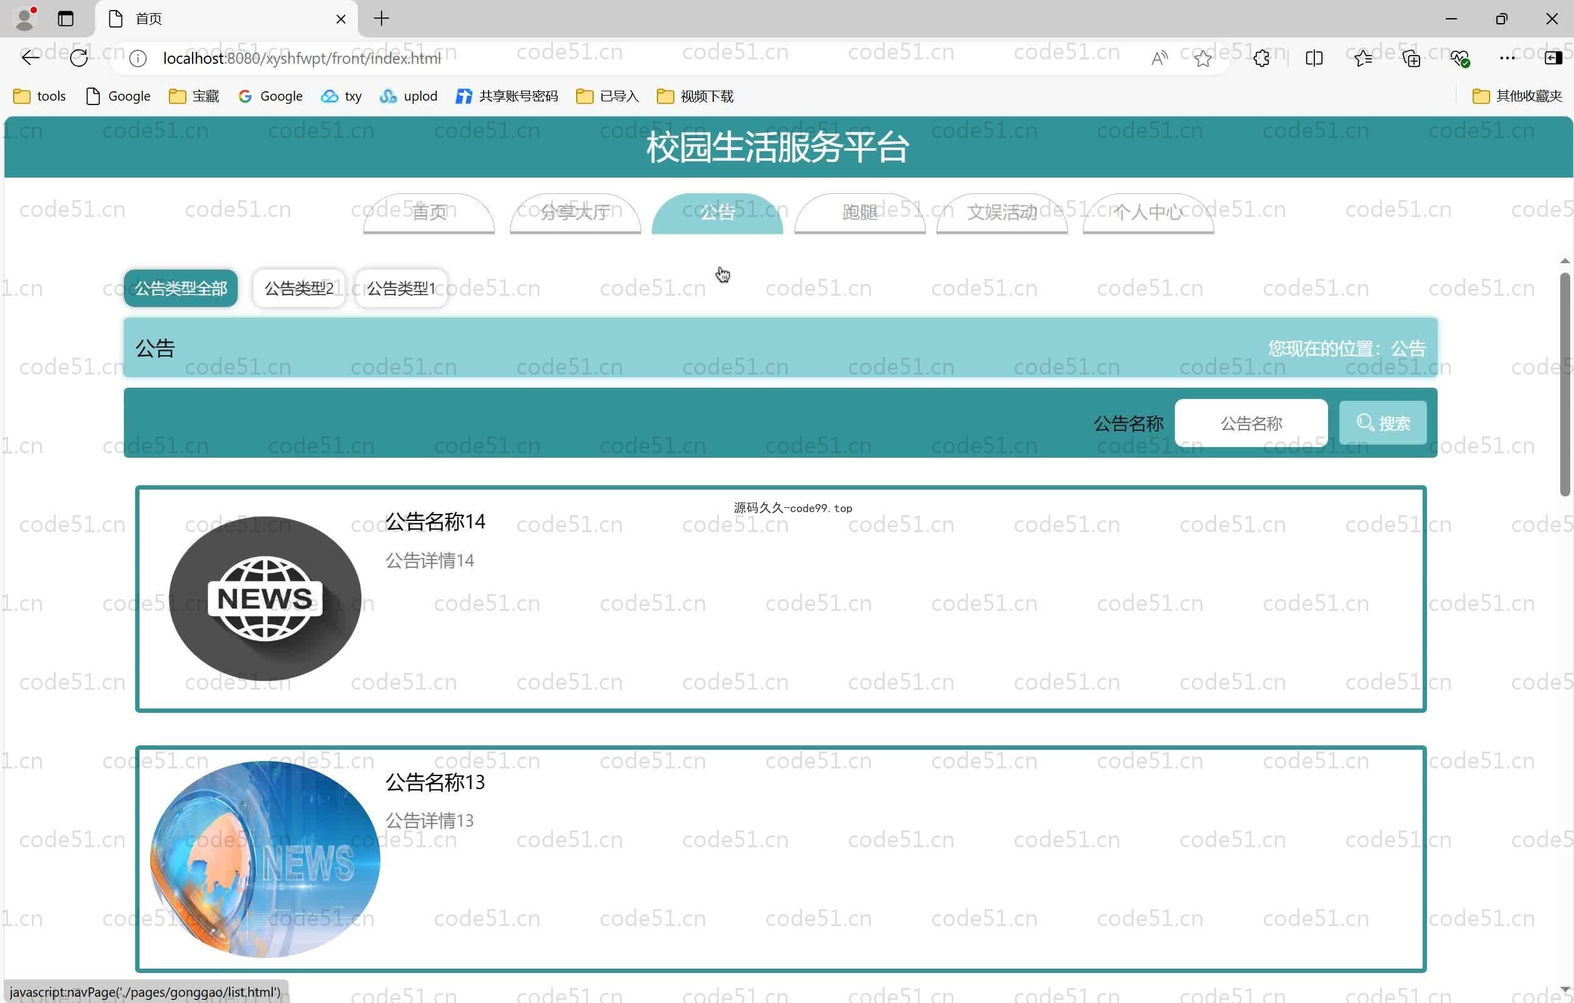Open the read aloud icon in address bar

click(x=1159, y=58)
